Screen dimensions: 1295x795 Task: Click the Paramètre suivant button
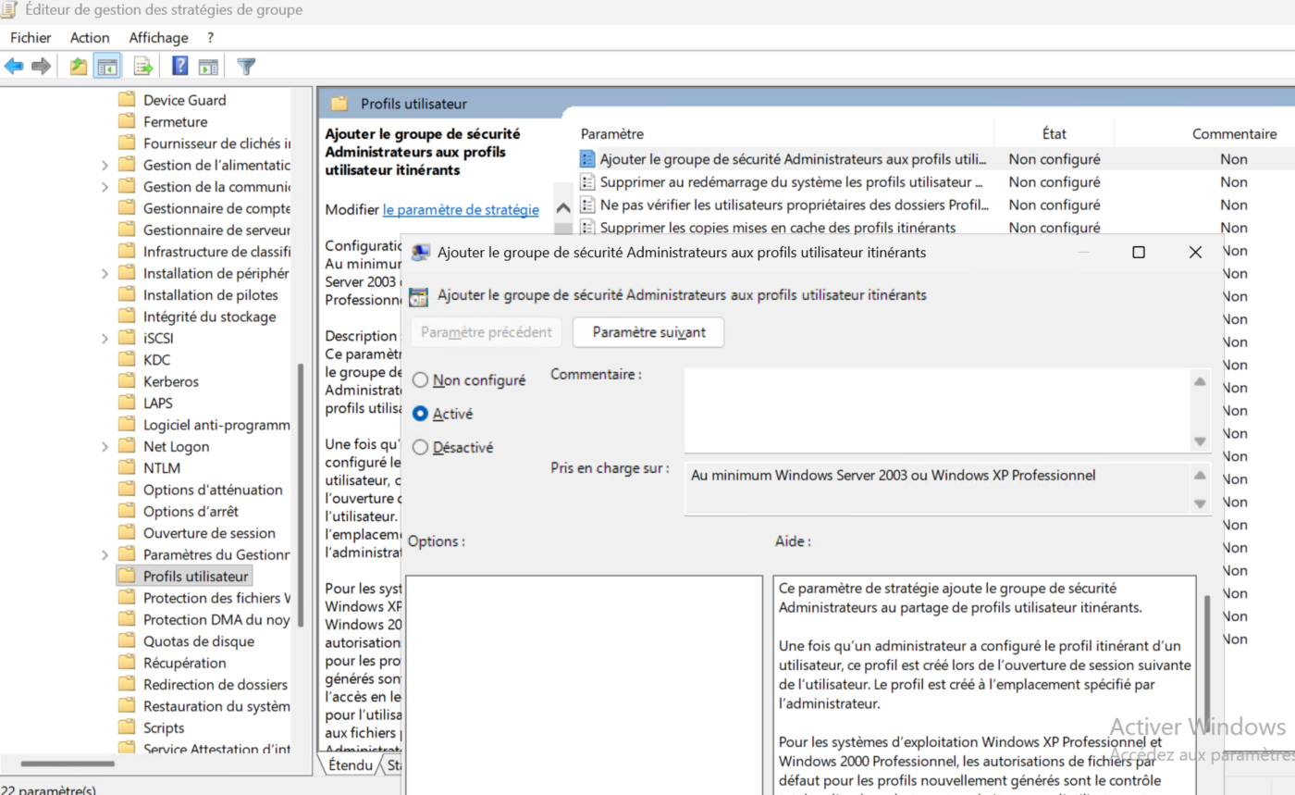(647, 332)
